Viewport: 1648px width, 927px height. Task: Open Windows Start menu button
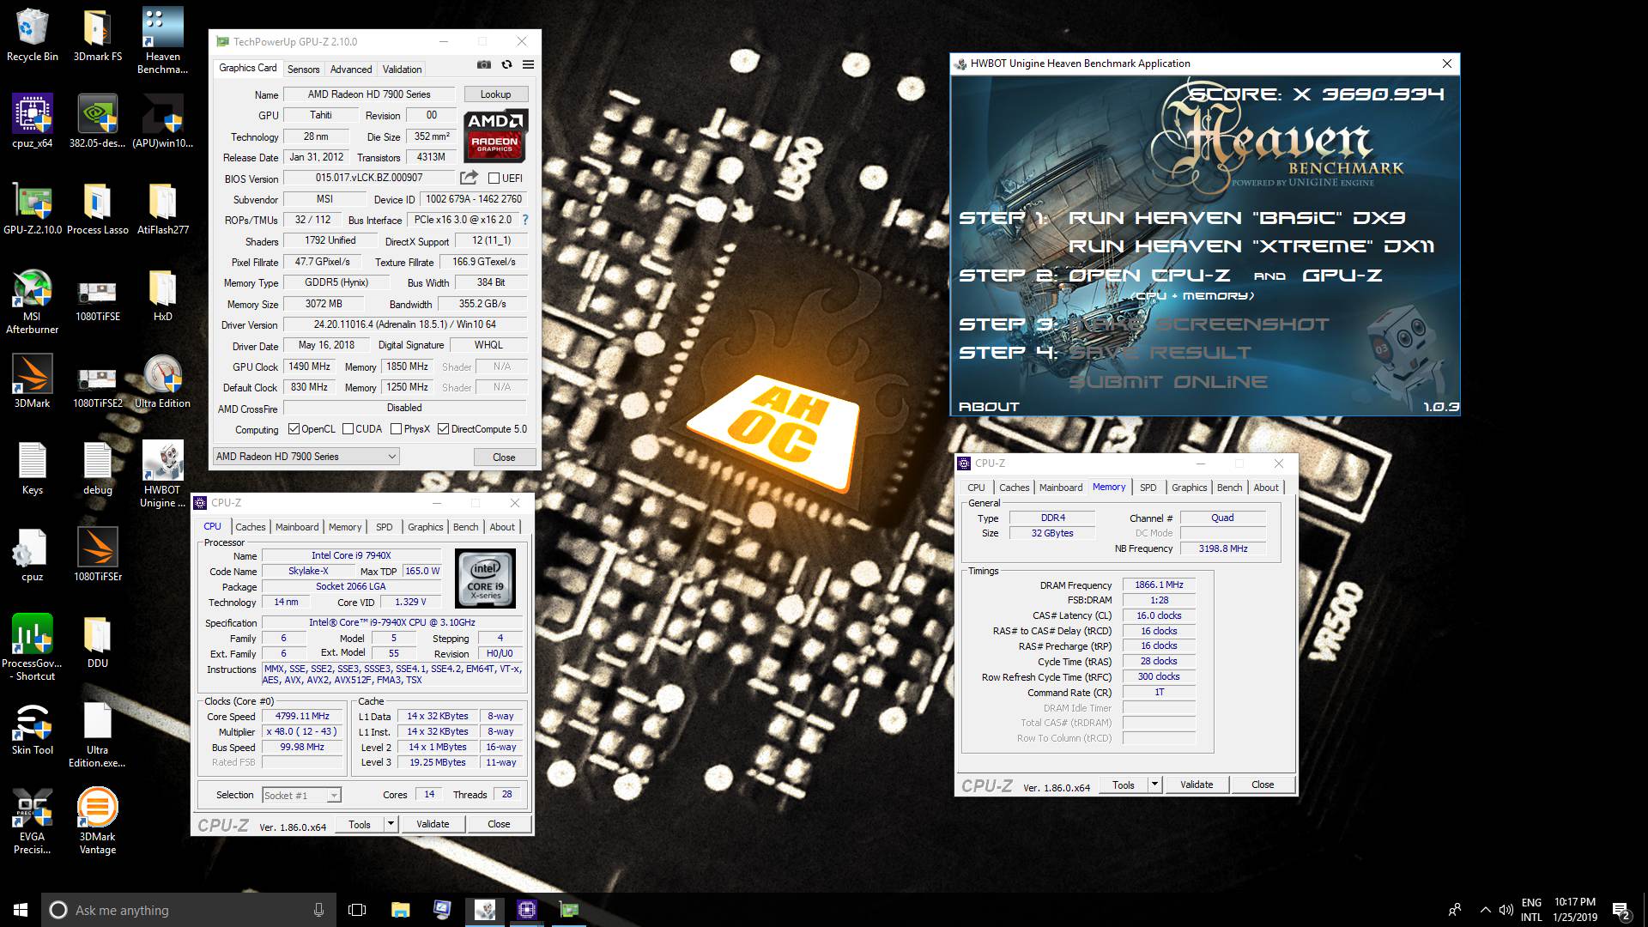(21, 910)
